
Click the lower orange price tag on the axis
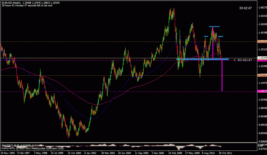[262, 75]
